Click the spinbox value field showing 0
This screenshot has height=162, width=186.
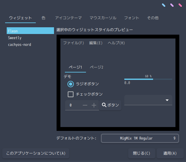(x=73, y=105)
